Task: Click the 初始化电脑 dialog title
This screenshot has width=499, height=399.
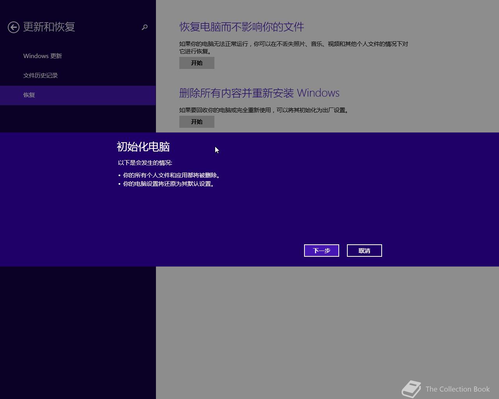Action: pos(143,147)
